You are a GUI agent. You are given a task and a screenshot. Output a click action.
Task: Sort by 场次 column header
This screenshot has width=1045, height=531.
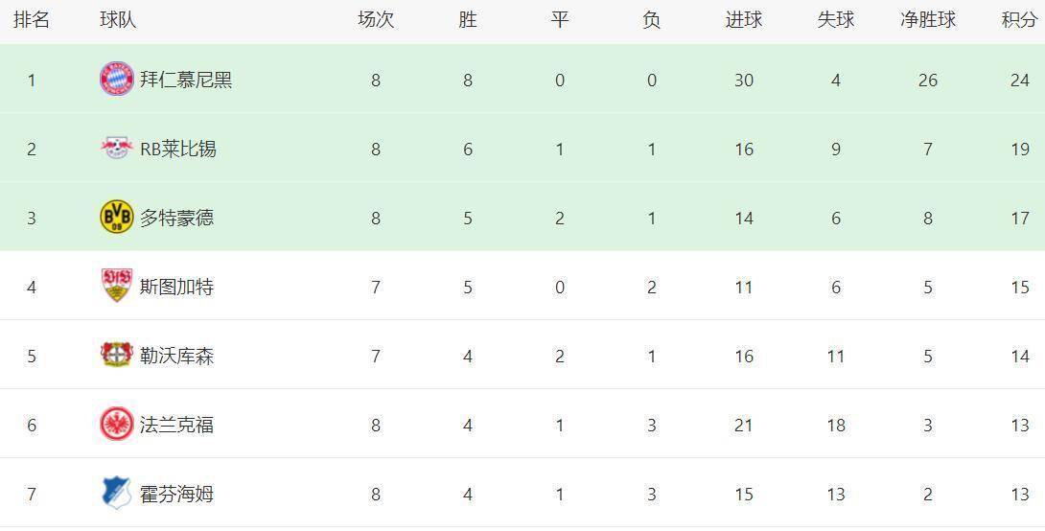pyautogui.click(x=376, y=20)
